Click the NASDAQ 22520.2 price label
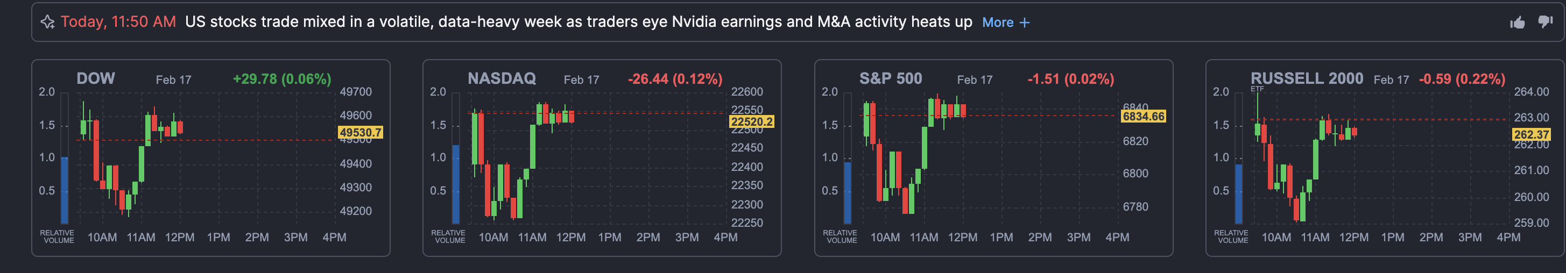Viewport: 1566px width, 273px height. click(751, 122)
